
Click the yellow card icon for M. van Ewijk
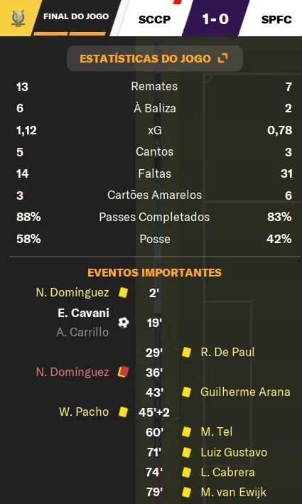186,492
